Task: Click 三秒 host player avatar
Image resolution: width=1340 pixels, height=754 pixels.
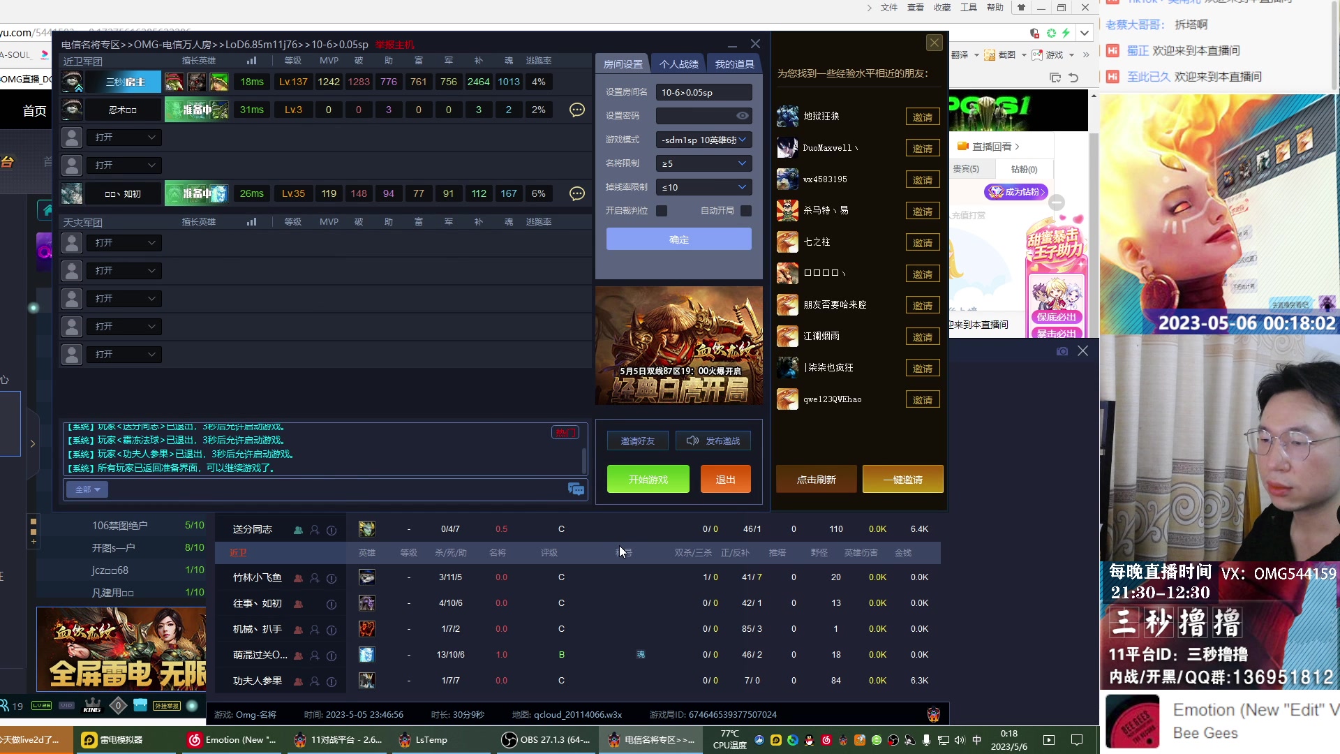Action: click(x=72, y=82)
